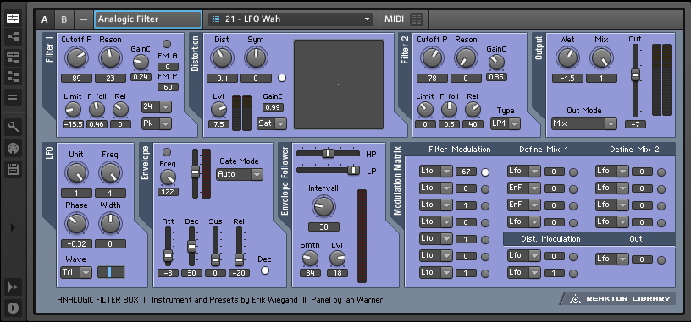691x322 pixels.
Task: Open the Filter 1 slope dropdown showing 24
Action: [157, 106]
